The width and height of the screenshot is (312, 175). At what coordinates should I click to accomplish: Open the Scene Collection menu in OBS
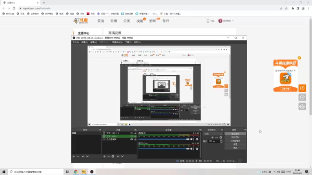117,42
